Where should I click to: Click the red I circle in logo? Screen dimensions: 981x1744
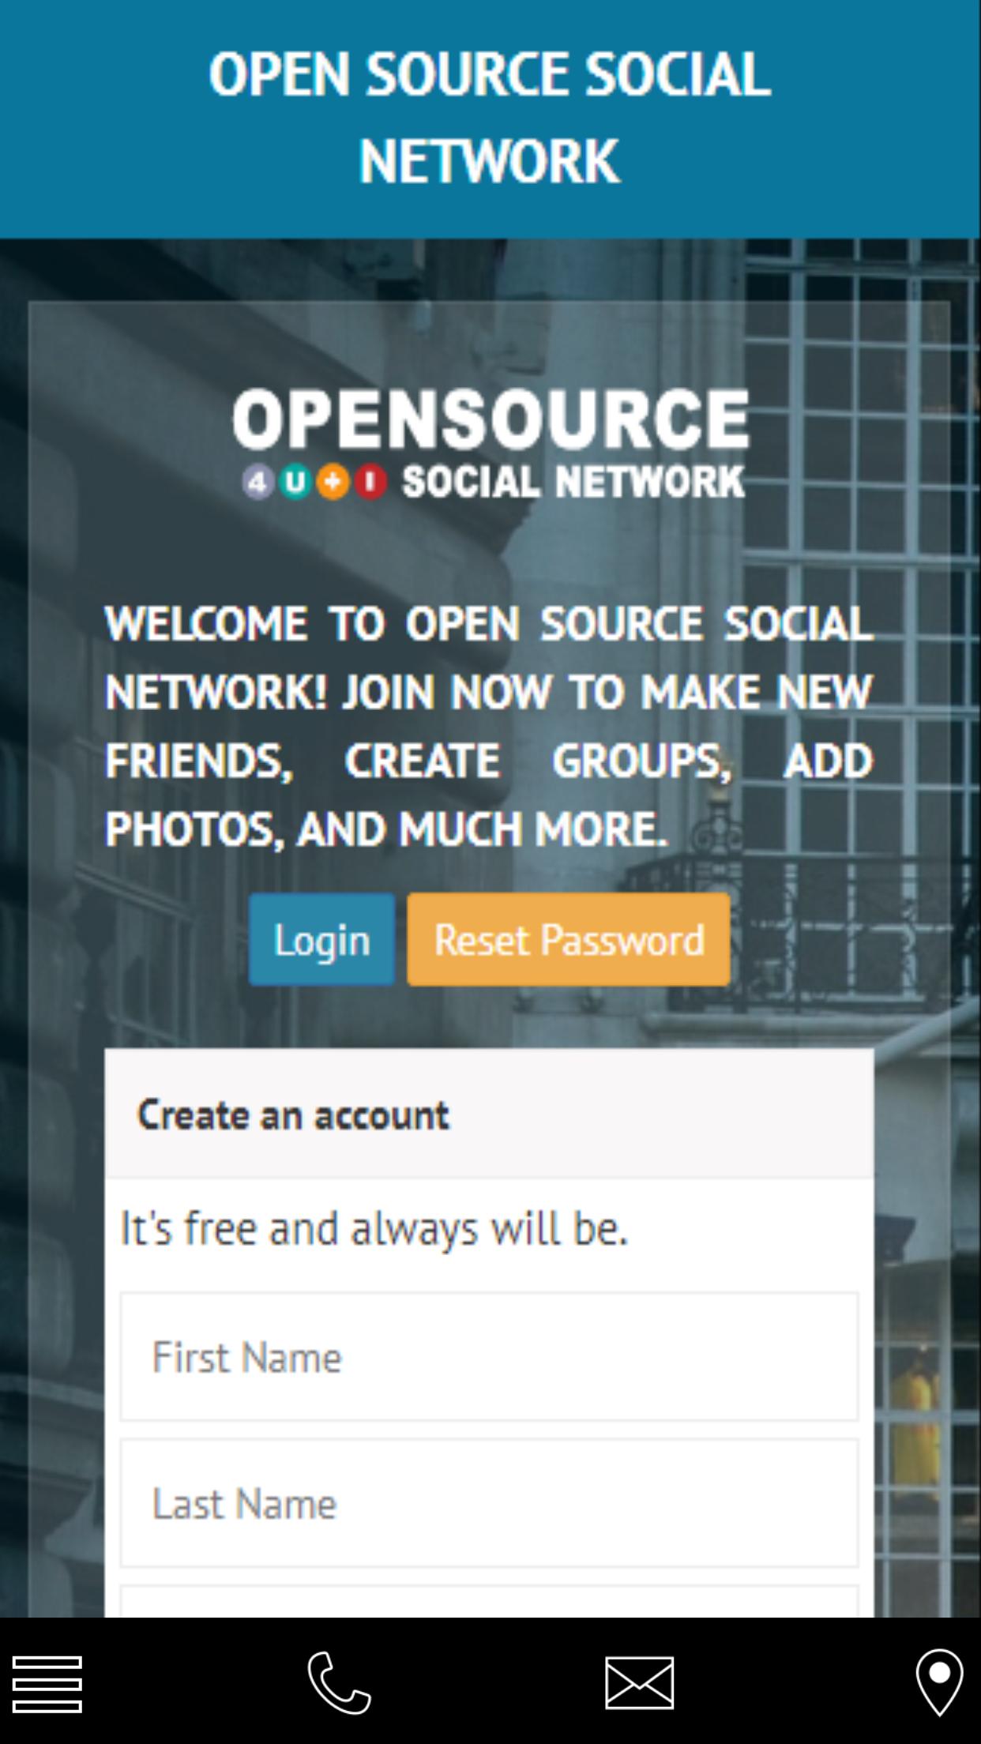pos(370,482)
